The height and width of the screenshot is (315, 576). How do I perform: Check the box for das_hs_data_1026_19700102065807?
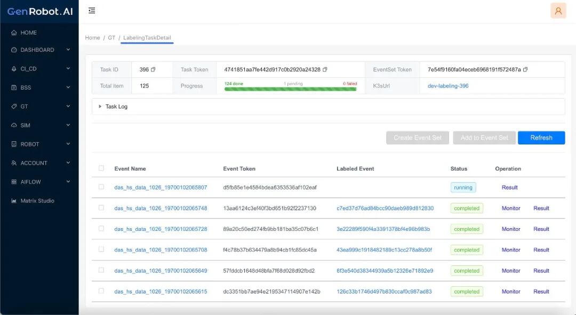pyautogui.click(x=101, y=187)
